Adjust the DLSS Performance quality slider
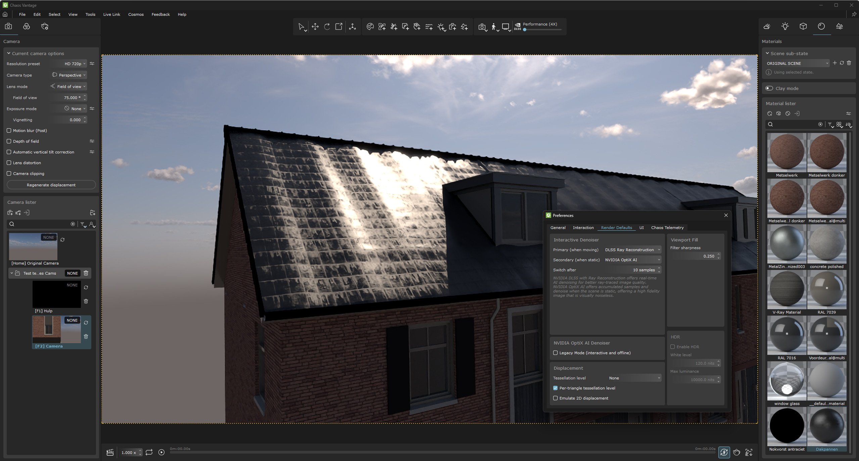This screenshot has width=859, height=461. coord(542,30)
